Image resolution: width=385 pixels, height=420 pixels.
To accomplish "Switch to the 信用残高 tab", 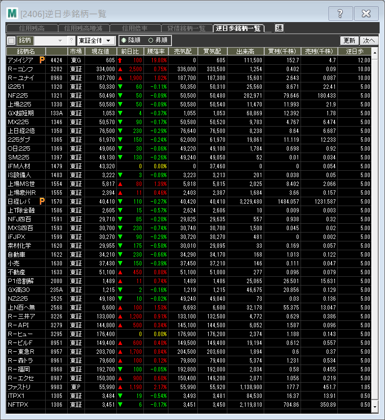I will tap(32, 28).
